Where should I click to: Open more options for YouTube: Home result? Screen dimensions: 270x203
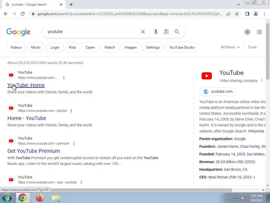click(64, 78)
